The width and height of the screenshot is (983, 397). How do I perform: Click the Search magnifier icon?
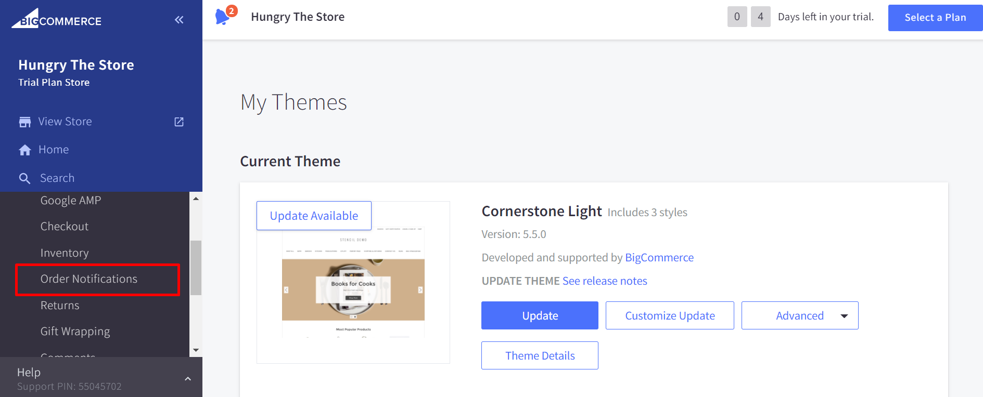click(x=24, y=178)
